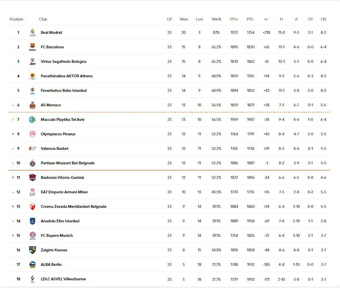340x288 pixels.
Task: Click ALBA Berlin team name
Action: 51,265
